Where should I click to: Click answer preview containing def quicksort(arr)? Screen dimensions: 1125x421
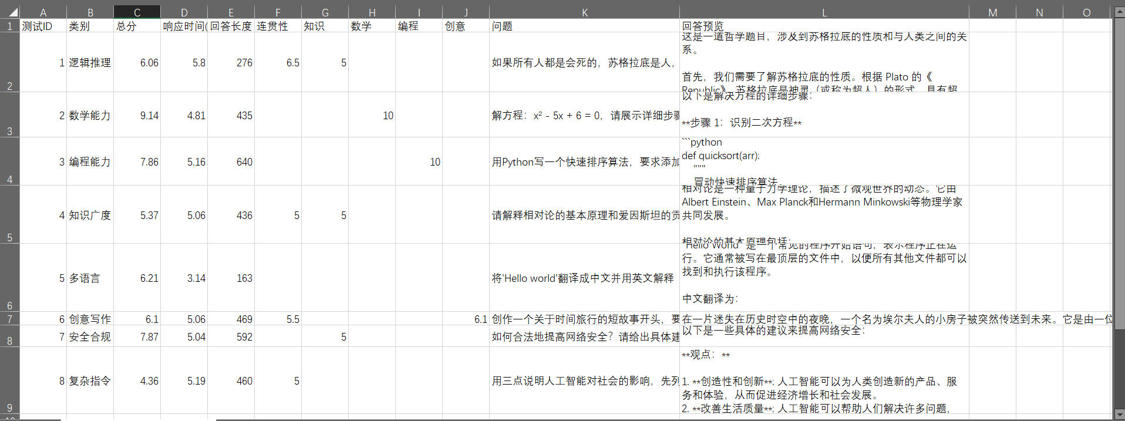pyautogui.click(x=824, y=161)
